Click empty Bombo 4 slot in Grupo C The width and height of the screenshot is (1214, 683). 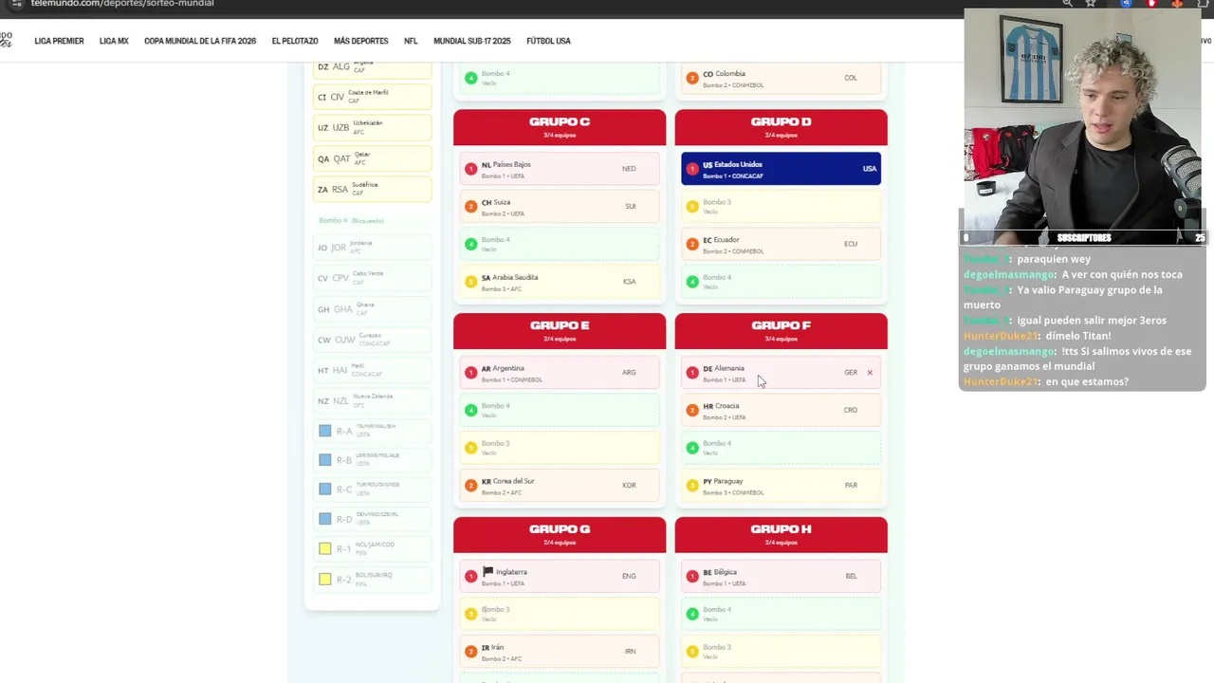(x=560, y=244)
